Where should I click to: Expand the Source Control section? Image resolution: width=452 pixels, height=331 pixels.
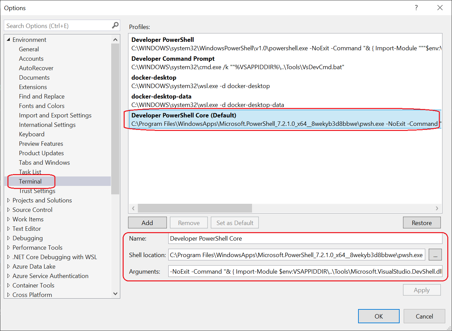click(x=8, y=210)
